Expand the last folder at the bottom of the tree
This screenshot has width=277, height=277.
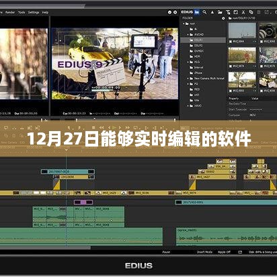click(x=188, y=106)
